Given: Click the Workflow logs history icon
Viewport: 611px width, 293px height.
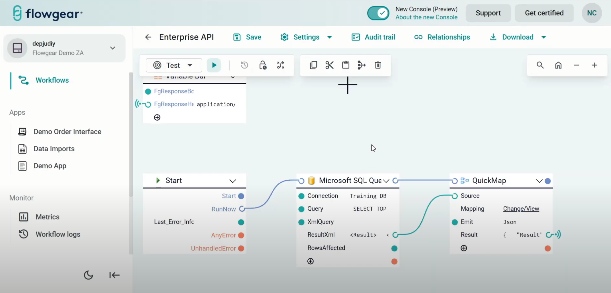Looking at the screenshot, I should [23, 234].
